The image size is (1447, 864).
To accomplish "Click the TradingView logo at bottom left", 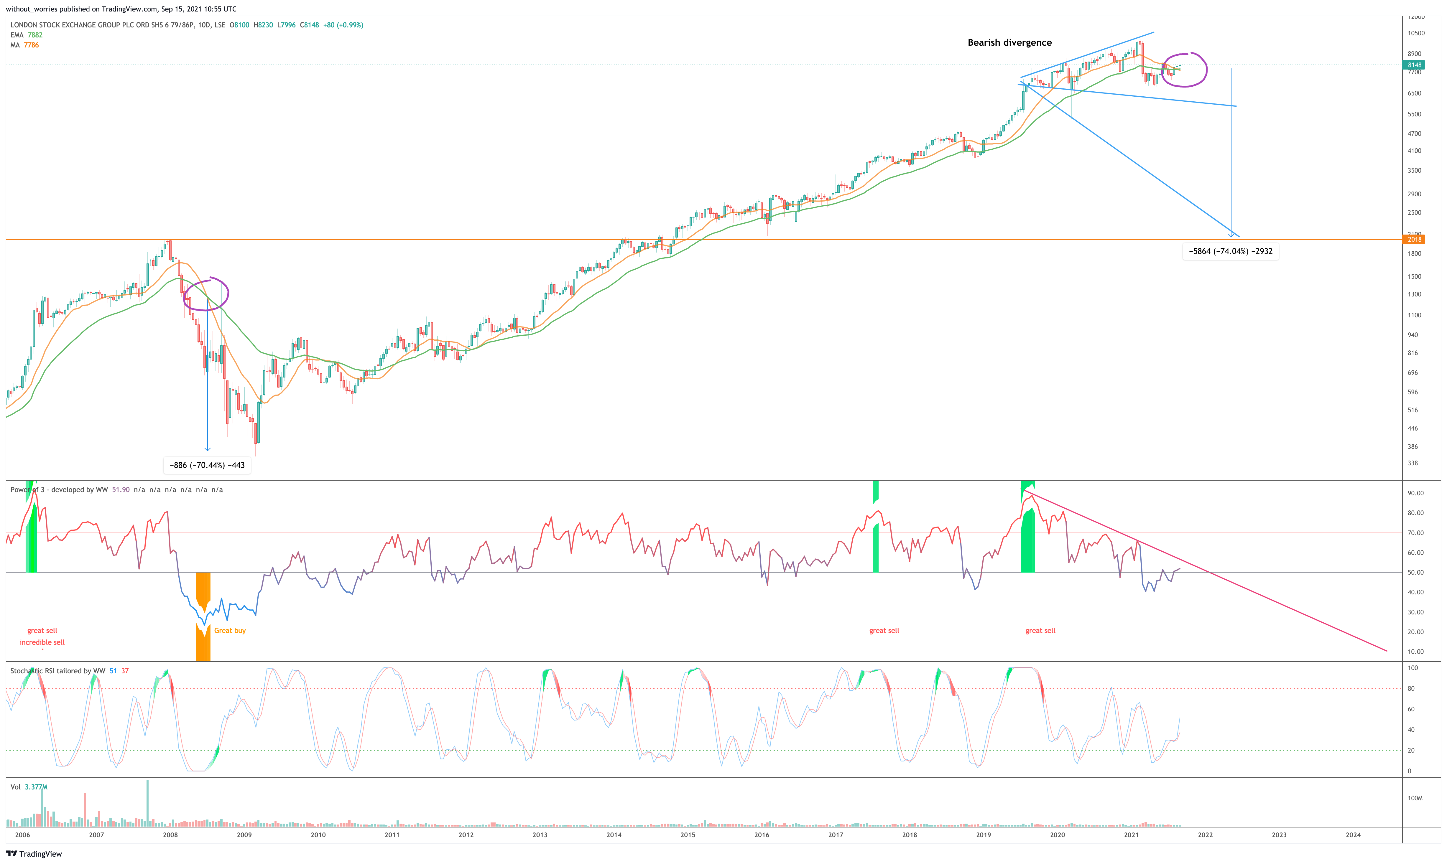I will 34,853.
